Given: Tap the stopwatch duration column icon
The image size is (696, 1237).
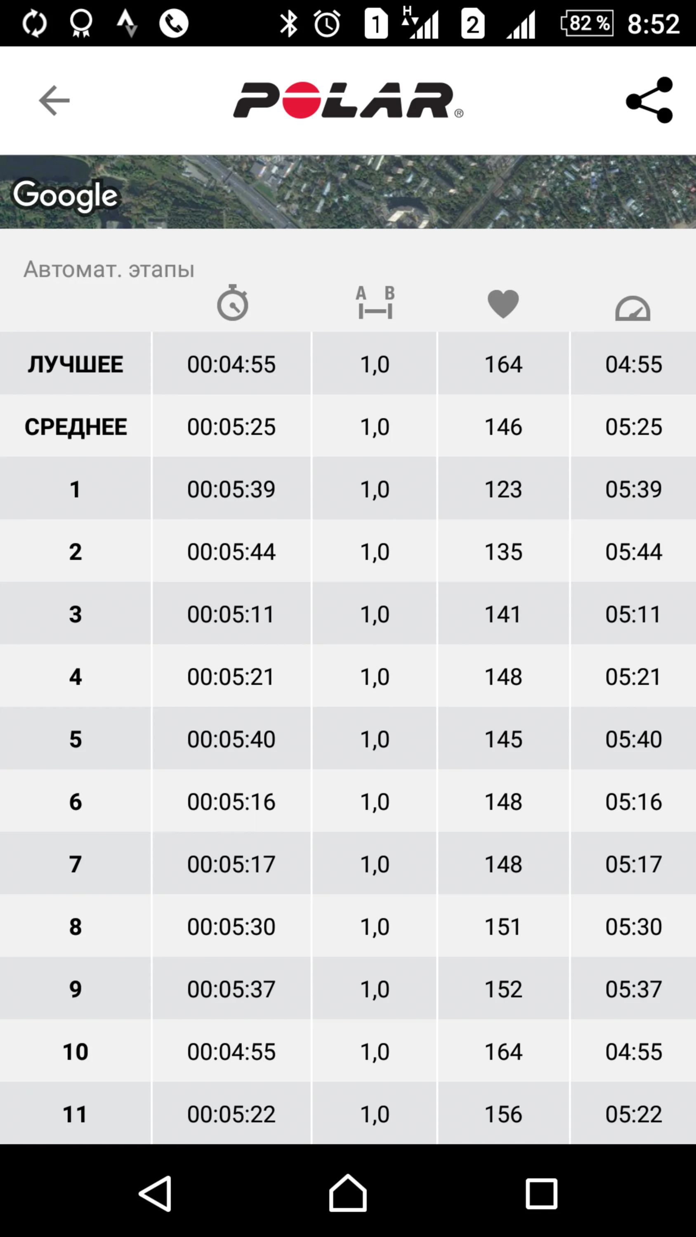Looking at the screenshot, I should coord(232,303).
